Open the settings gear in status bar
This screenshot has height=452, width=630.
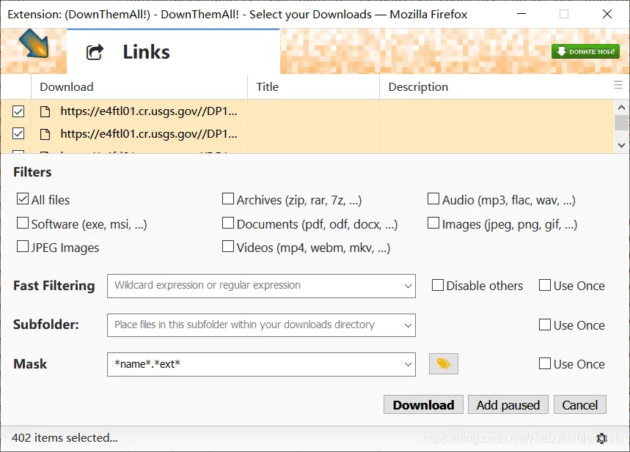tap(601, 438)
